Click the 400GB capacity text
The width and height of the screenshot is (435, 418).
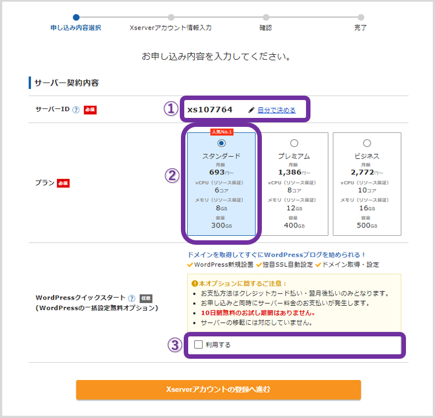294,225
